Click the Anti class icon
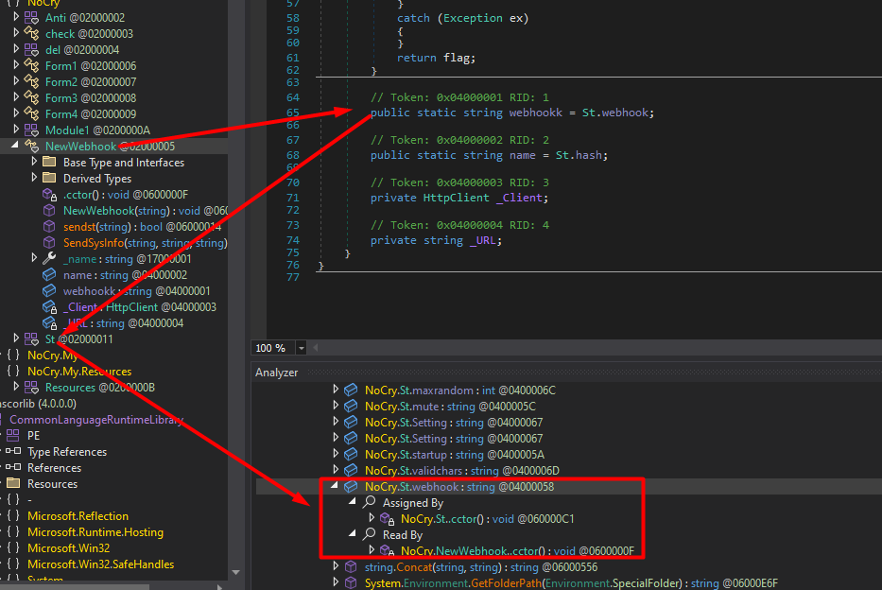882x590 pixels. point(31,18)
